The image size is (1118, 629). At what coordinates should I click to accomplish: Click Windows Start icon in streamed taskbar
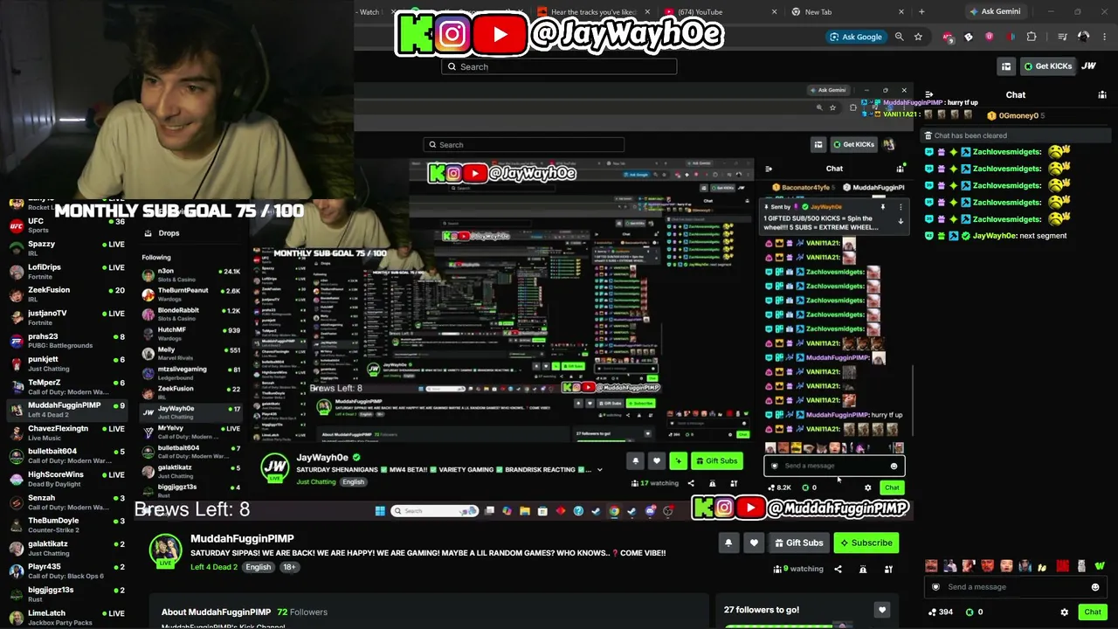(380, 511)
